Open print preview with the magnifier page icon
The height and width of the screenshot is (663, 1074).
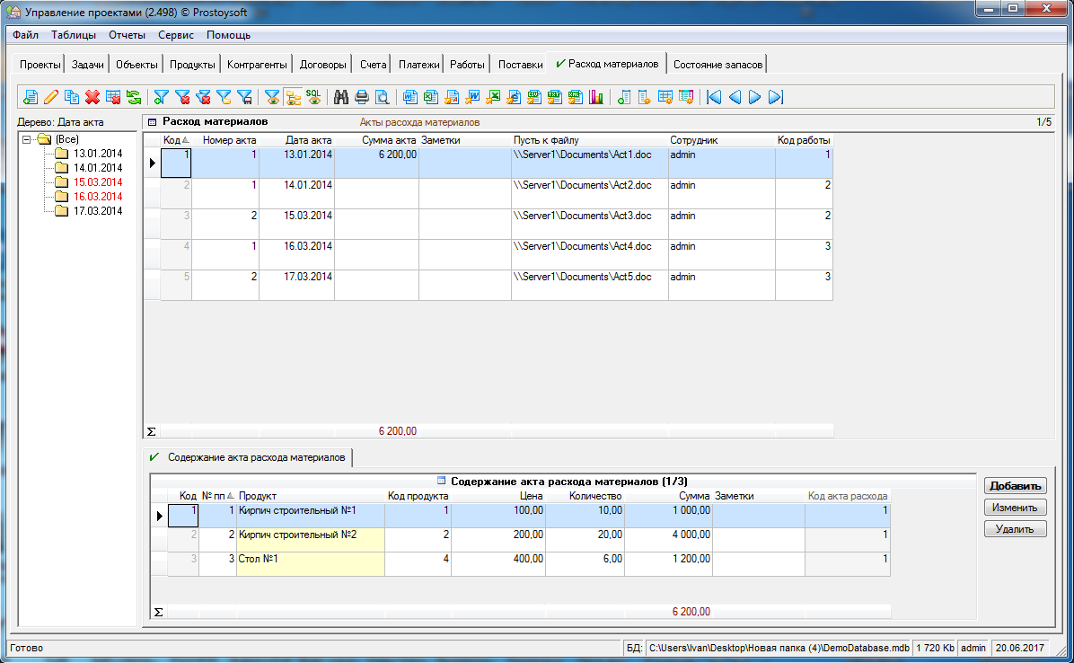(383, 97)
